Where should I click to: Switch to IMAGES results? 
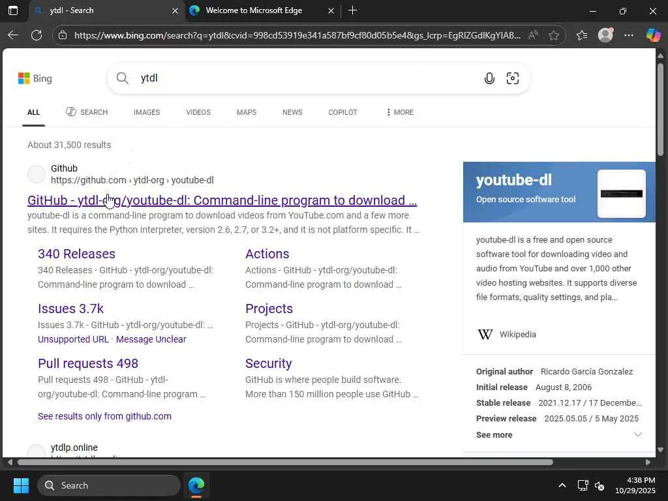147,112
